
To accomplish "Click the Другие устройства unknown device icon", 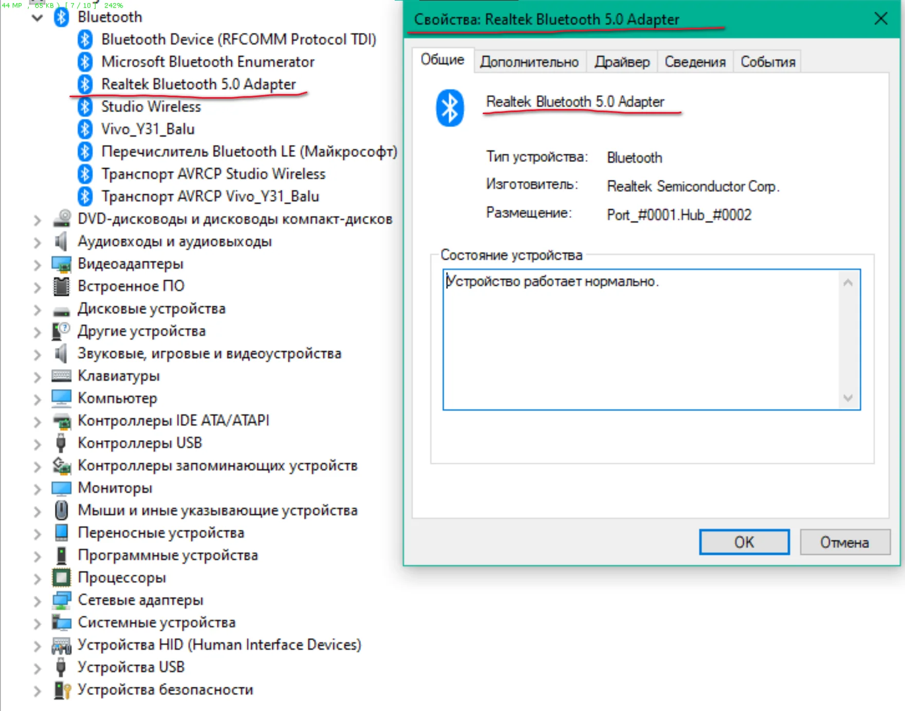I will [61, 331].
